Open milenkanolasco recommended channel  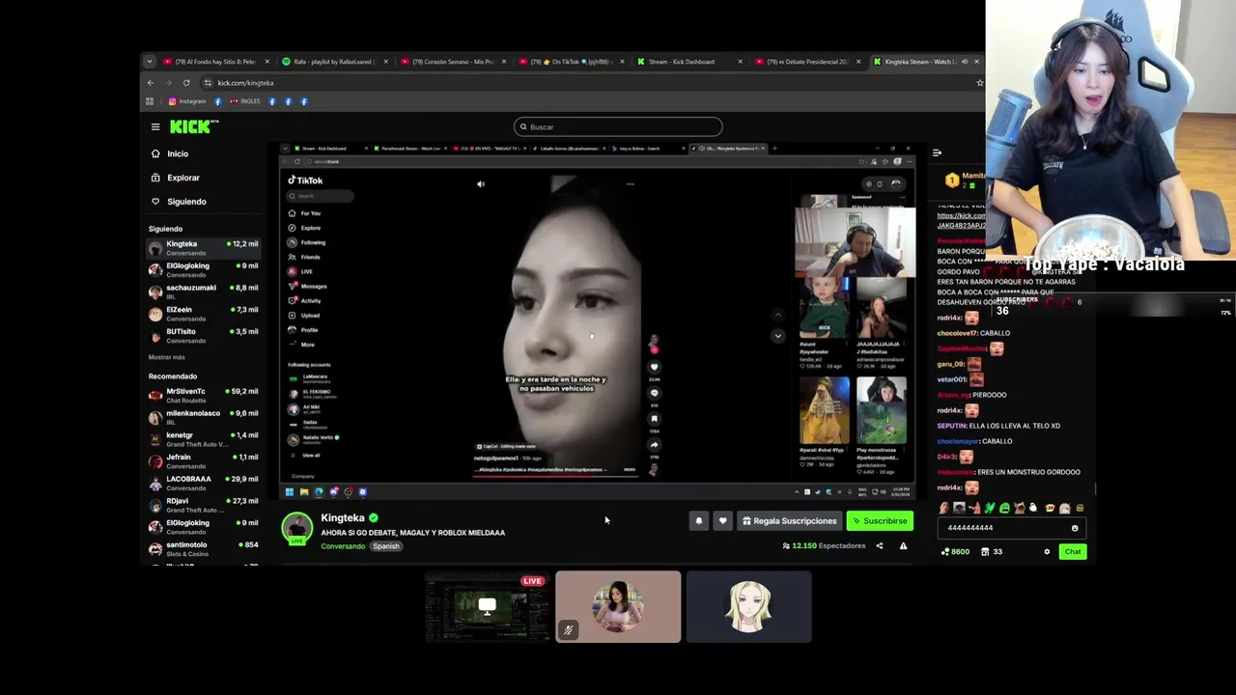(204, 417)
